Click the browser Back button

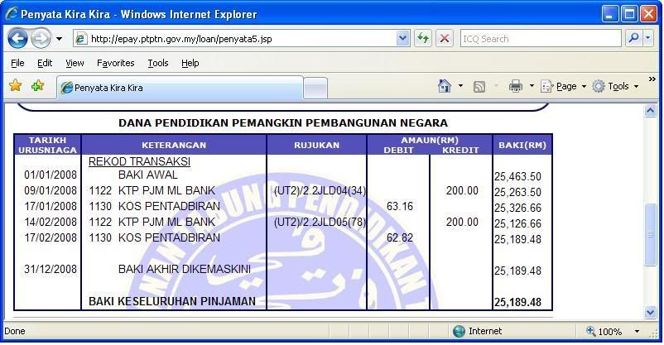tap(17, 38)
